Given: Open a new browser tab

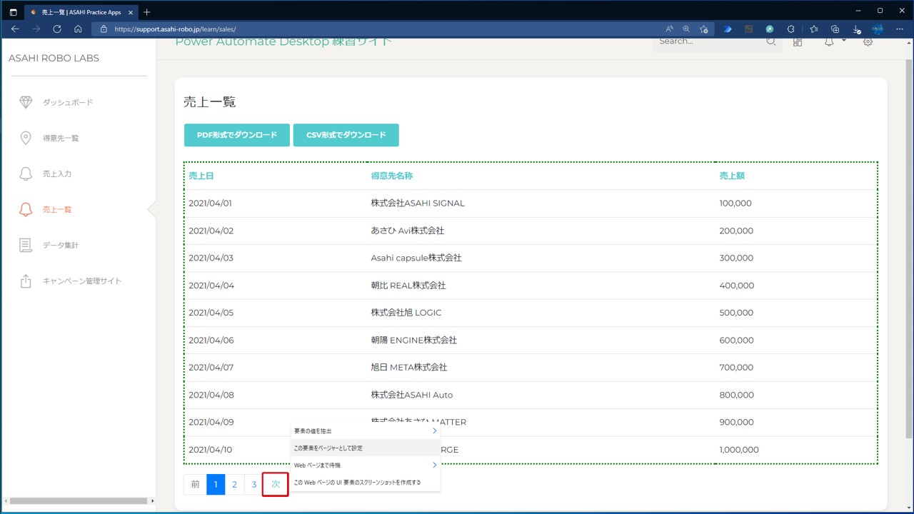Looking at the screenshot, I should pyautogui.click(x=146, y=12).
